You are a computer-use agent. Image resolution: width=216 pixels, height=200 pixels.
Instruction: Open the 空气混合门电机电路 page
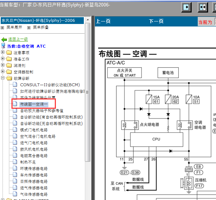pyautogui.click(x=38, y=136)
